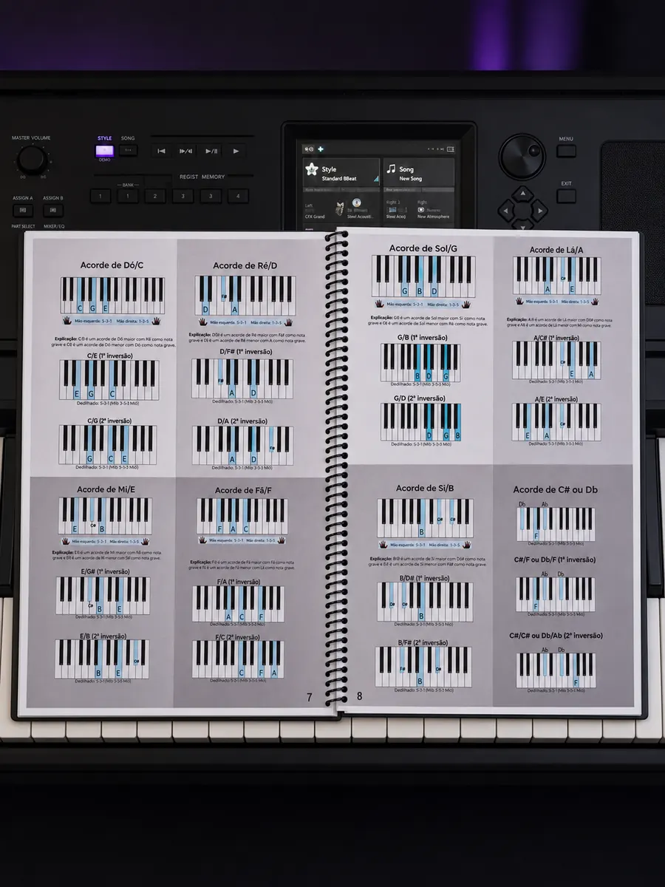Toggle the lit purple STYLE button
Image resolution: width=665 pixels, height=887 pixels.
pos(104,151)
